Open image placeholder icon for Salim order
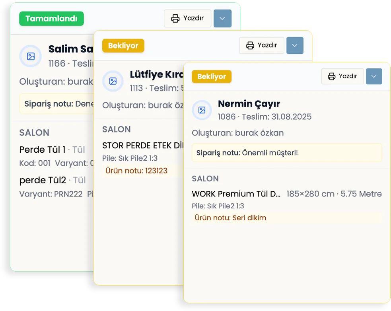 tap(31, 56)
